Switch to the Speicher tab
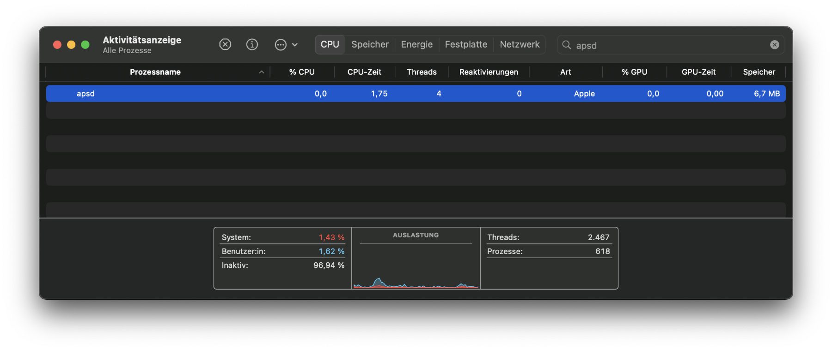The height and width of the screenshot is (351, 832). (370, 45)
